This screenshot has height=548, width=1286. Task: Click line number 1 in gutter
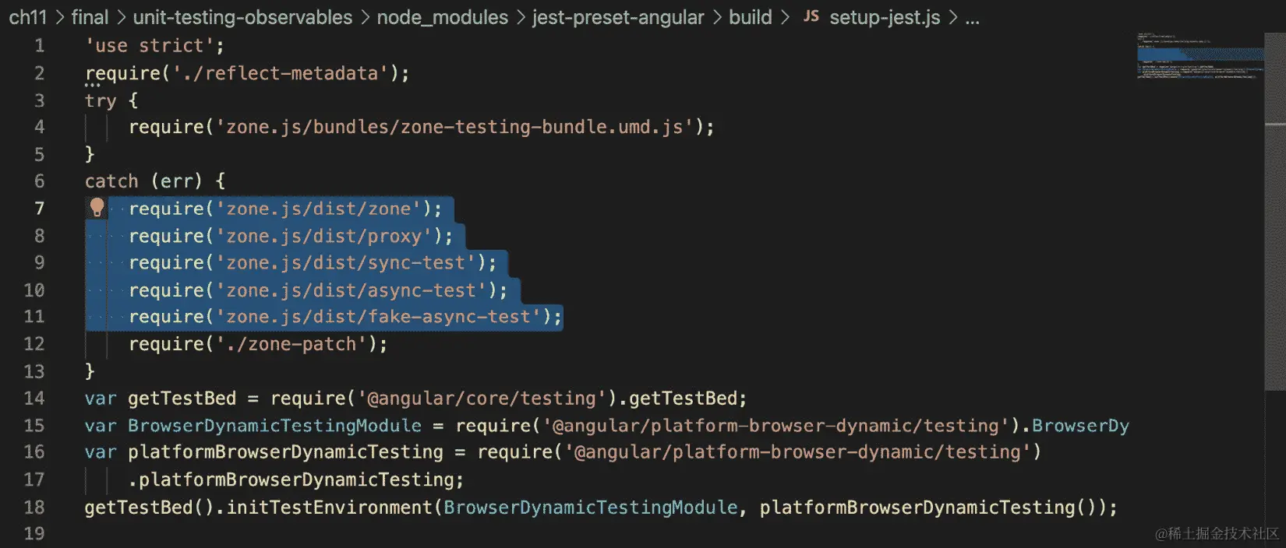39,46
